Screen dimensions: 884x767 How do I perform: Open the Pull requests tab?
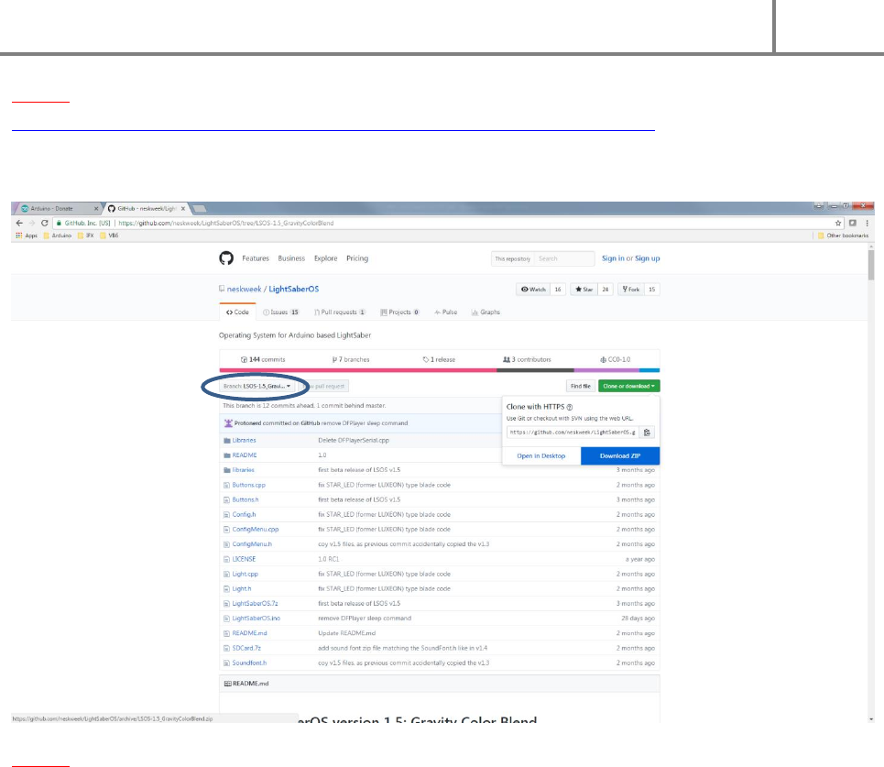(340, 312)
